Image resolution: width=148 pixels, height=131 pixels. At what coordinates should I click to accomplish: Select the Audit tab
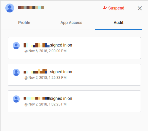119,23
